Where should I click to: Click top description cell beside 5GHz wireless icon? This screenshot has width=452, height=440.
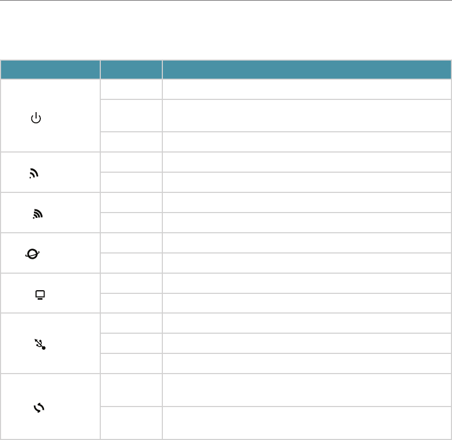click(x=307, y=202)
